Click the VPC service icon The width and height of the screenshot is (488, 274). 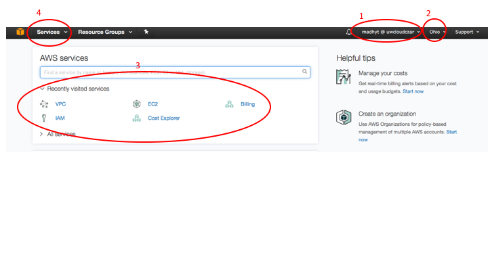pos(44,104)
